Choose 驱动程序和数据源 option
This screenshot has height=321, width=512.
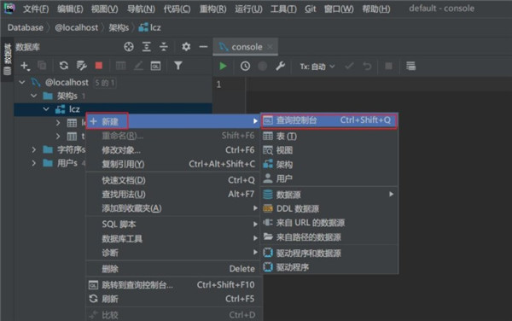click(x=329, y=253)
